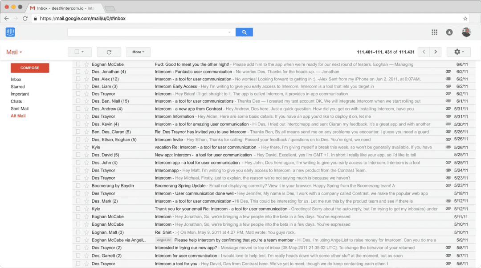Image resolution: width=481 pixels, height=268 pixels.
Task: Show search options dropdown arrow
Action: (229, 32)
